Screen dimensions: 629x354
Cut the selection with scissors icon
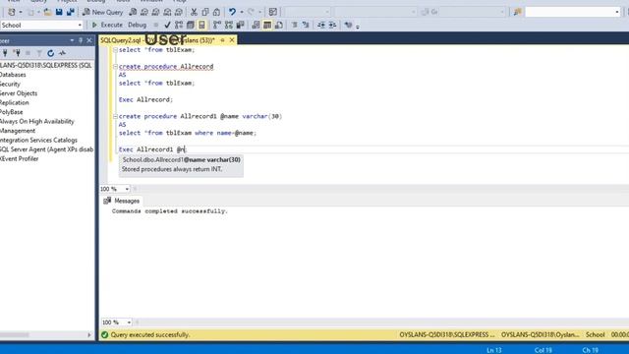(194, 12)
